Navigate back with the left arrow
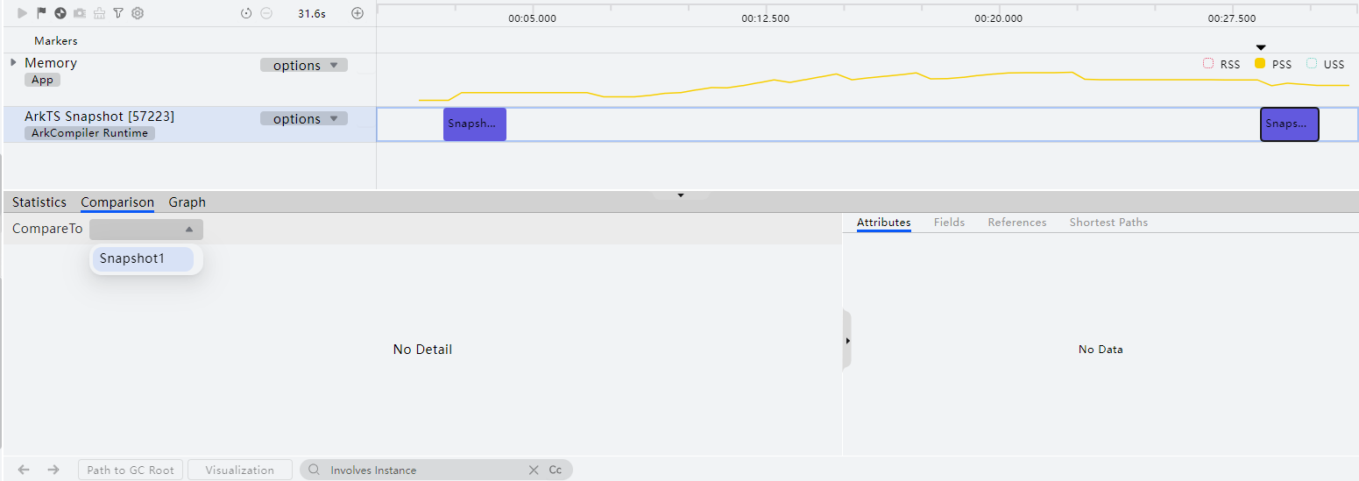The width and height of the screenshot is (1359, 481). [x=25, y=470]
